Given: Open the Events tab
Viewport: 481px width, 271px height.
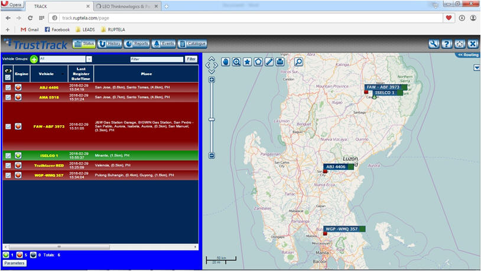Looking at the screenshot, I should pyautogui.click(x=164, y=44).
